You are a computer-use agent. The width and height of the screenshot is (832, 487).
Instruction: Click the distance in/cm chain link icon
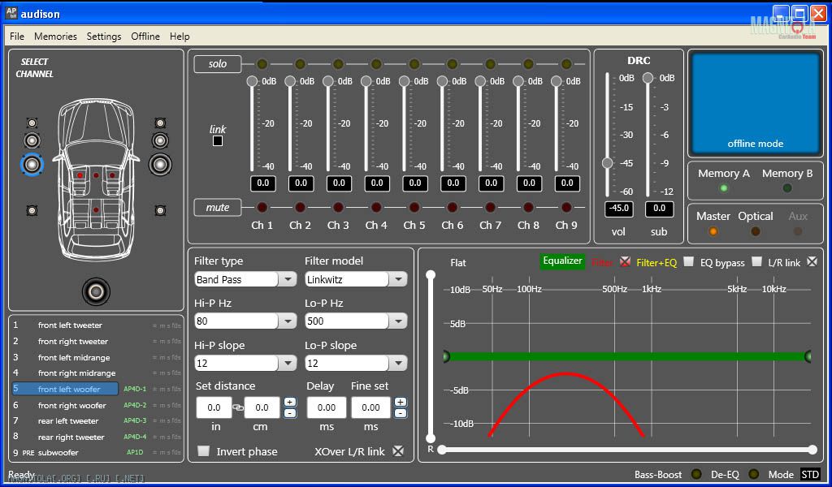238,407
